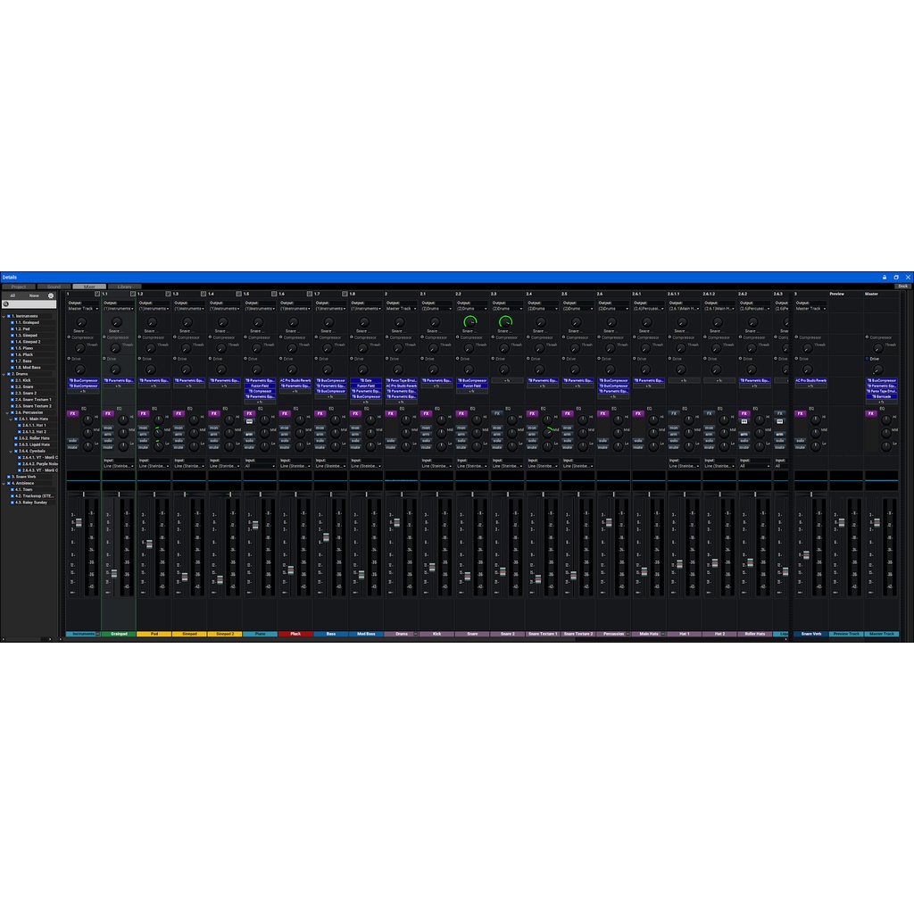
Task: Click the FX button on the Instruments strip
Action: (x=72, y=413)
